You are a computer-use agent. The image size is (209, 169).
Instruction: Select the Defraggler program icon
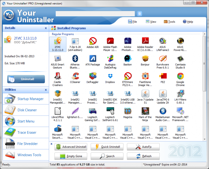tap(93, 76)
